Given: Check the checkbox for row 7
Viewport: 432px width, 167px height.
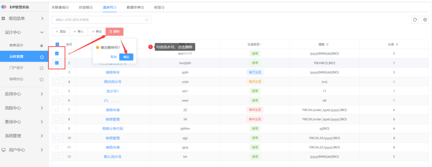Looking at the screenshot, I should click(x=57, y=110).
